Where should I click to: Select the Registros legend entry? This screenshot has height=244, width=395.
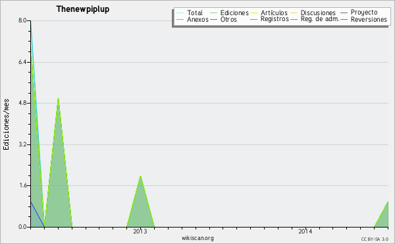tap(275, 19)
